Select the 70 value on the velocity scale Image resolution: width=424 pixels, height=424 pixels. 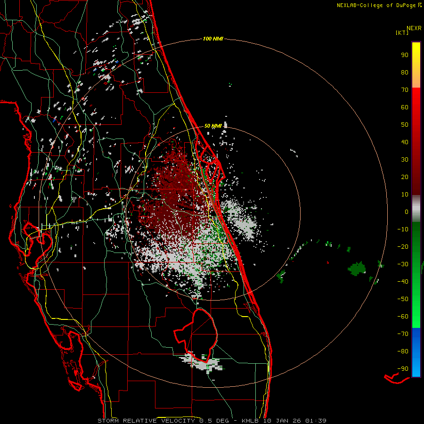pos(405,90)
